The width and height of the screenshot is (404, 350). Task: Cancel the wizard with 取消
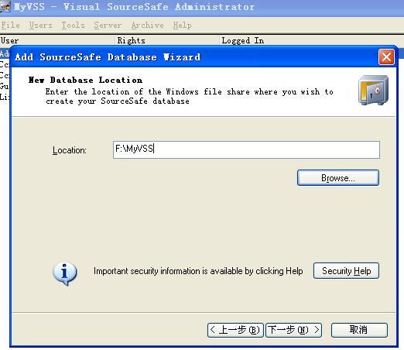point(359,330)
